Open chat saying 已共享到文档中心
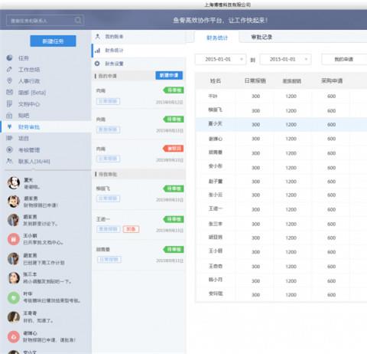Viewport: 367px width, 354px height. pos(46,239)
